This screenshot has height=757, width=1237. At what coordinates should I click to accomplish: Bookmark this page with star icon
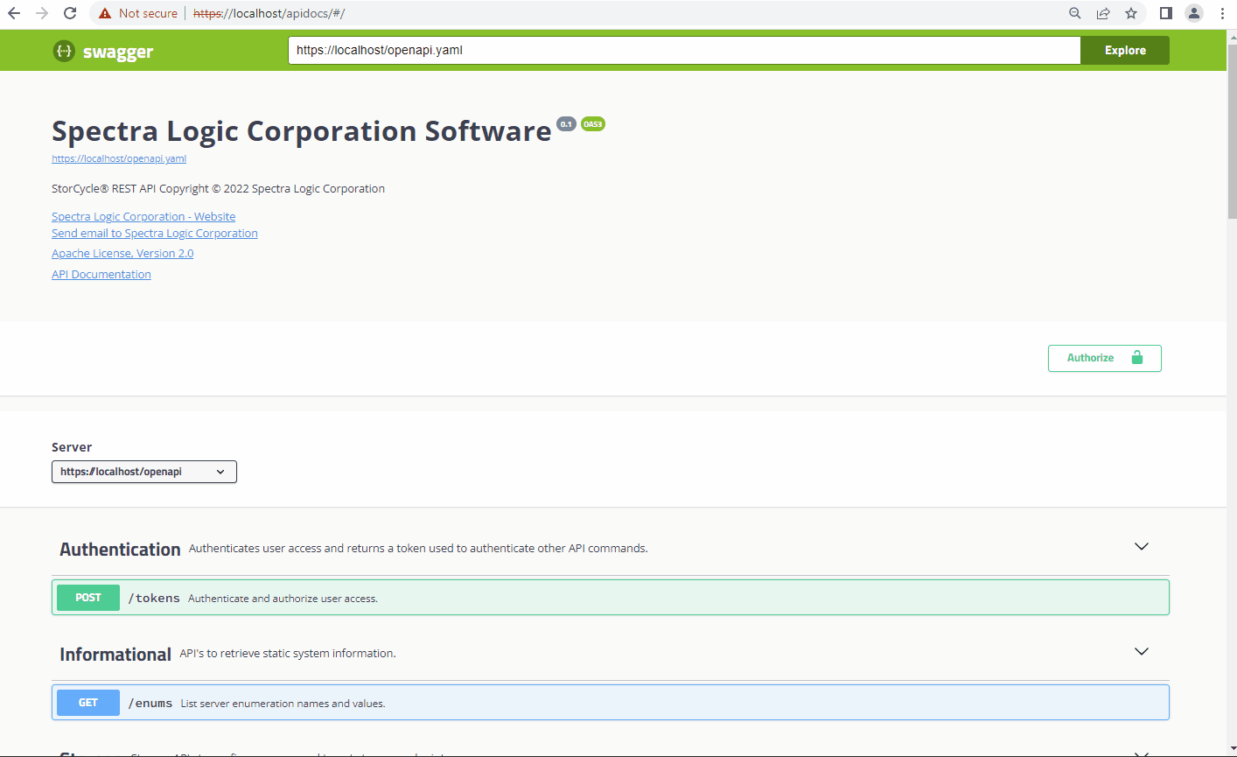point(1131,13)
